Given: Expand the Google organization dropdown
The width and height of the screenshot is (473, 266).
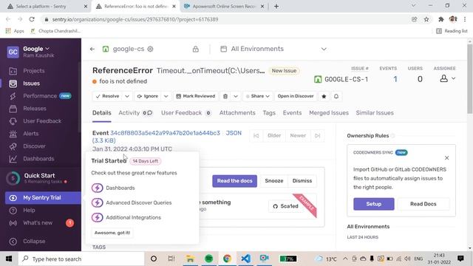Looking at the screenshot, I should [36, 49].
